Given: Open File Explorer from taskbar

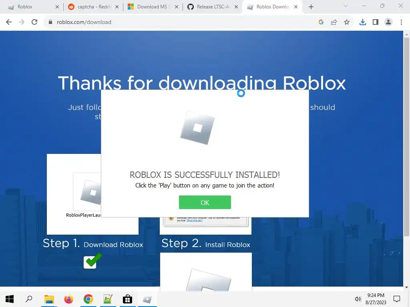Looking at the screenshot, I should (x=49, y=299).
